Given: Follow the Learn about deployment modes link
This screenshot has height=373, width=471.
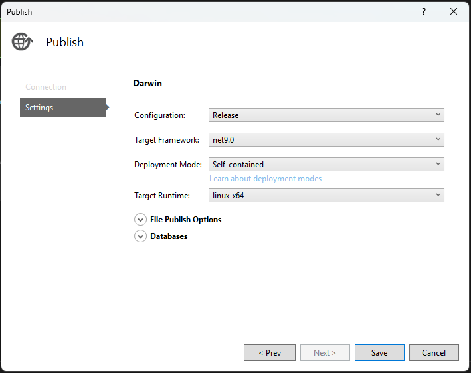Looking at the screenshot, I should pos(265,179).
